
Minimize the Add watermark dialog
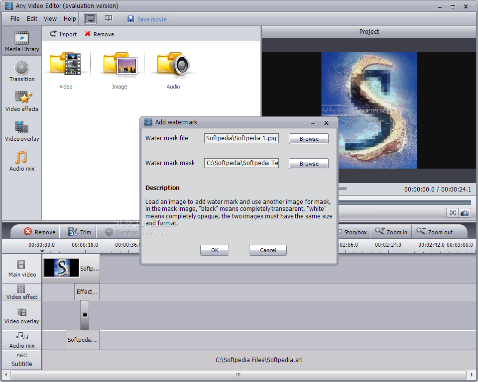pos(313,123)
